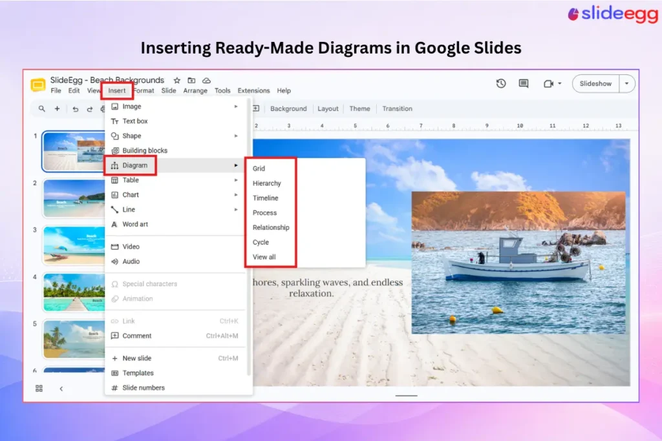662x441 pixels.
Task: Open Shape submenu in Insert menu
Action: coord(175,136)
